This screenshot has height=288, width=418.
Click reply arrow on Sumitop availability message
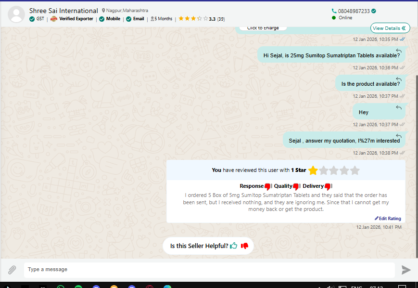[399, 51]
